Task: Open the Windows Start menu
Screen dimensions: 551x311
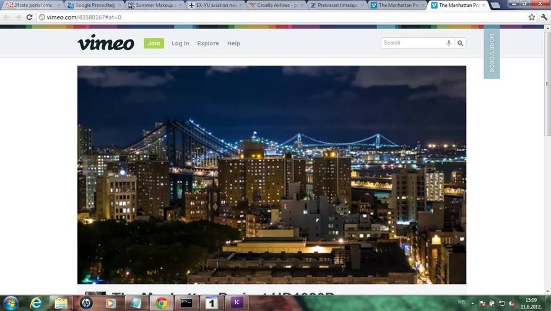Action: click(x=11, y=303)
